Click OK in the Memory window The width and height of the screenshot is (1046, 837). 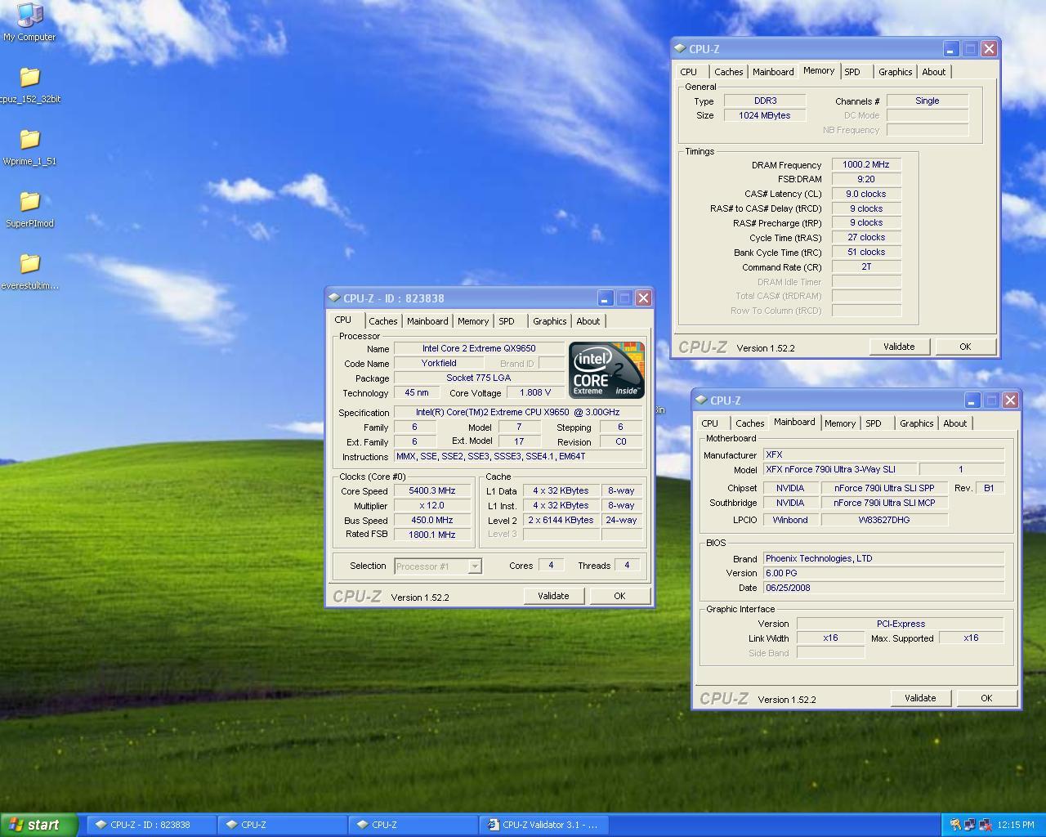(965, 347)
